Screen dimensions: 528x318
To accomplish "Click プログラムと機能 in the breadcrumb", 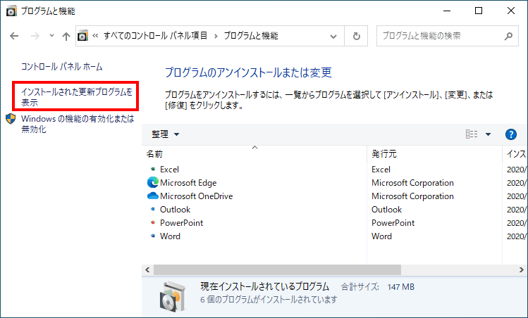I will tap(251, 36).
